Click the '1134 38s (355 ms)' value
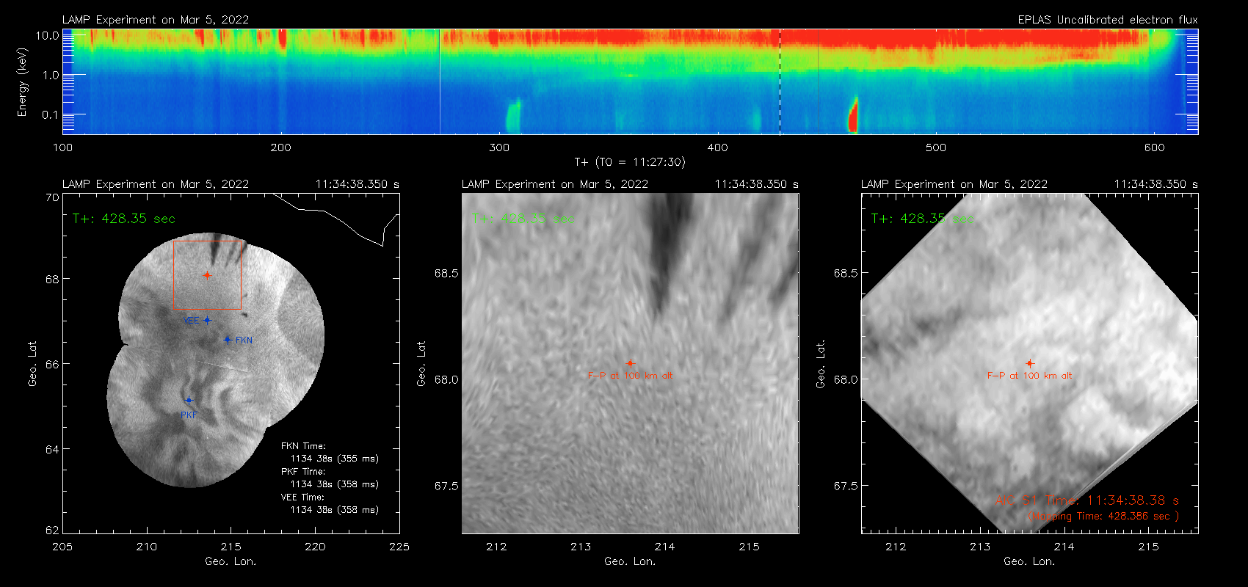 pyautogui.click(x=335, y=459)
